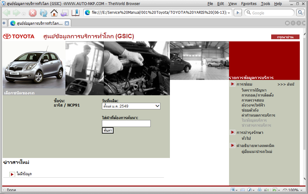Click the >>> ดัชนี index link

point(286,84)
